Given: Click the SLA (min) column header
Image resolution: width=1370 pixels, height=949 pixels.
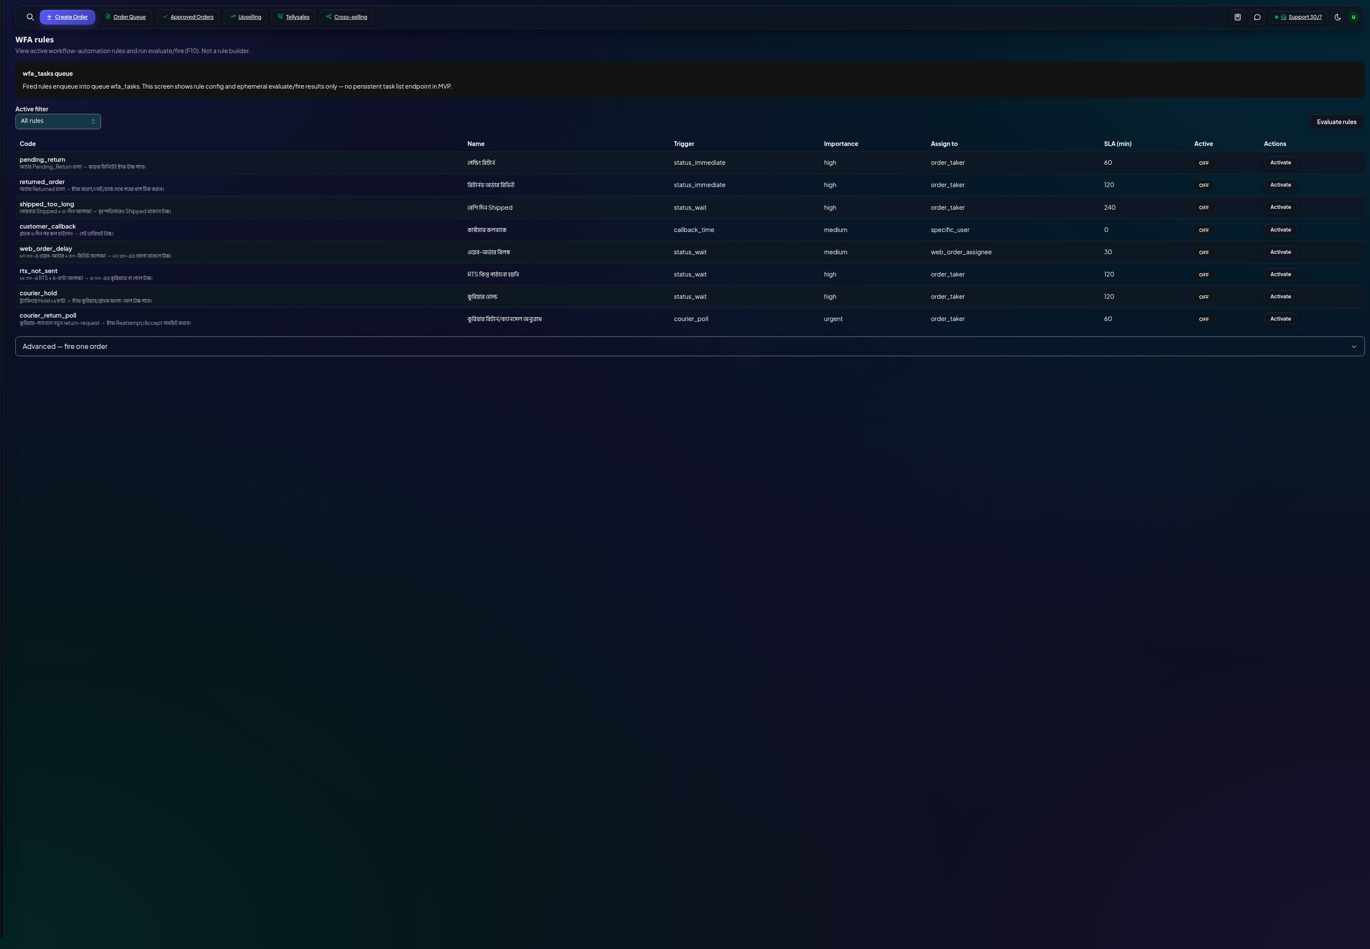Looking at the screenshot, I should pyautogui.click(x=1117, y=144).
